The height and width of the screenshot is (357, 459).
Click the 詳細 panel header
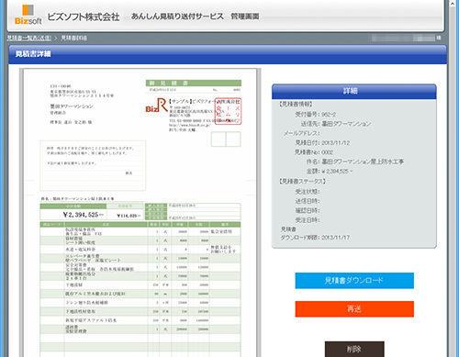[354, 91]
